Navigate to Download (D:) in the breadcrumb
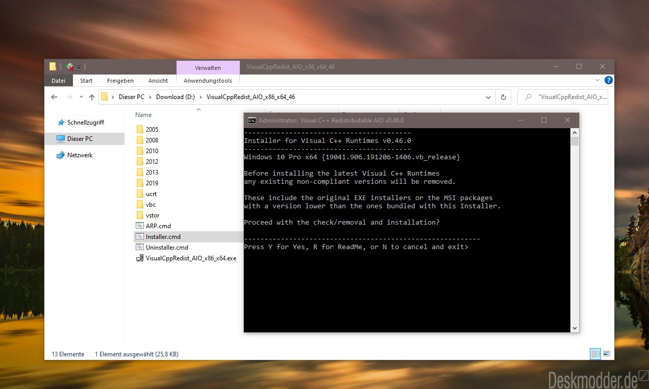Image resolution: width=649 pixels, height=389 pixels. point(176,97)
